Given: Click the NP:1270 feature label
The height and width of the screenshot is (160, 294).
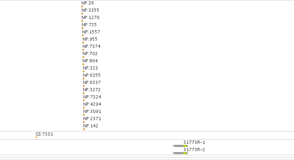Looking at the screenshot, I should 91,18.
